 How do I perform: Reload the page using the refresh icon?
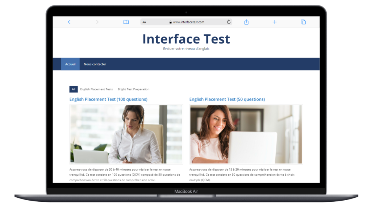click(x=229, y=22)
